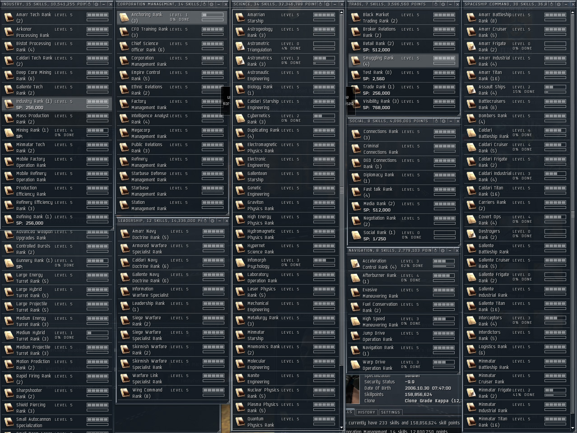The width and height of the screenshot is (577, 433).
Task: Select the Retail Rank (2) skill row
Action: click(404, 46)
